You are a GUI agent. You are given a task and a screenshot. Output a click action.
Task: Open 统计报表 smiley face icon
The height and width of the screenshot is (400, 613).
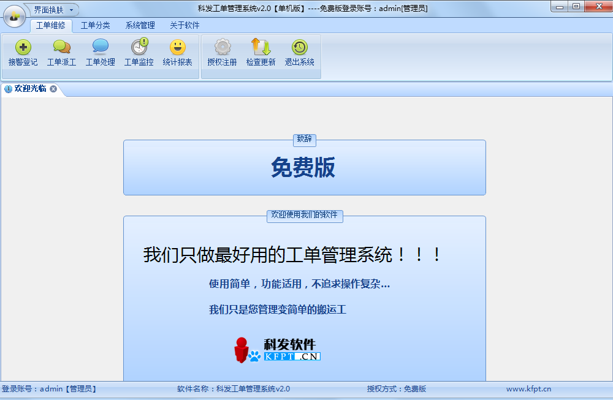pos(178,47)
